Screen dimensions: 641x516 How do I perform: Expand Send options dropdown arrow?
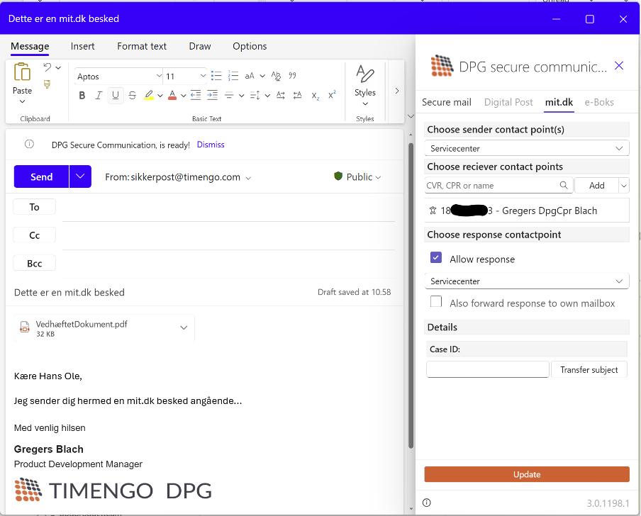tap(80, 176)
